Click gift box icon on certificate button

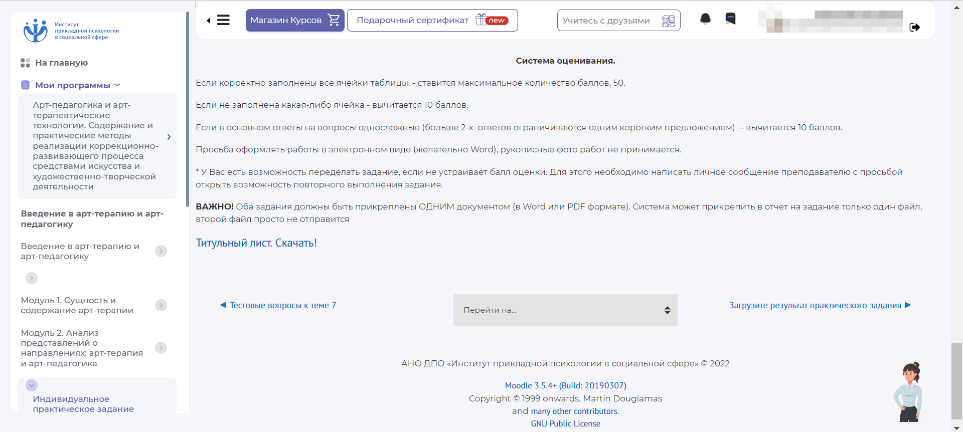(480, 20)
